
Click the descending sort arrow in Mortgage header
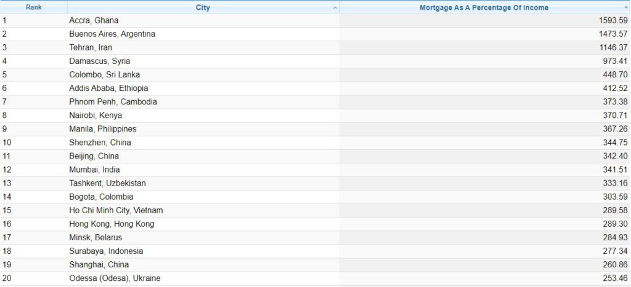click(x=626, y=7)
